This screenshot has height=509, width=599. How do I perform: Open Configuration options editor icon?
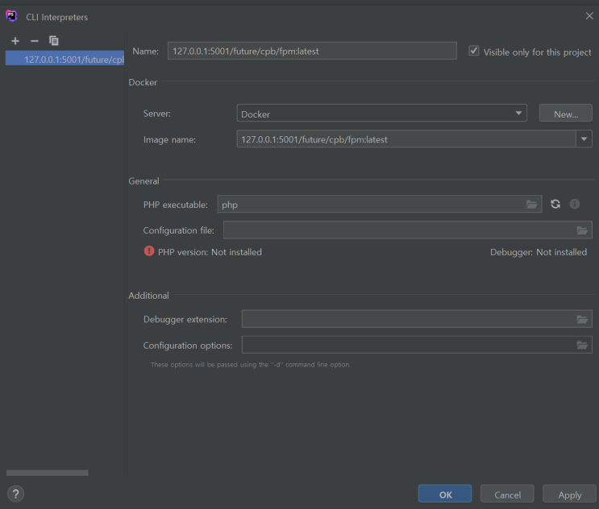click(x=582, y=346)
